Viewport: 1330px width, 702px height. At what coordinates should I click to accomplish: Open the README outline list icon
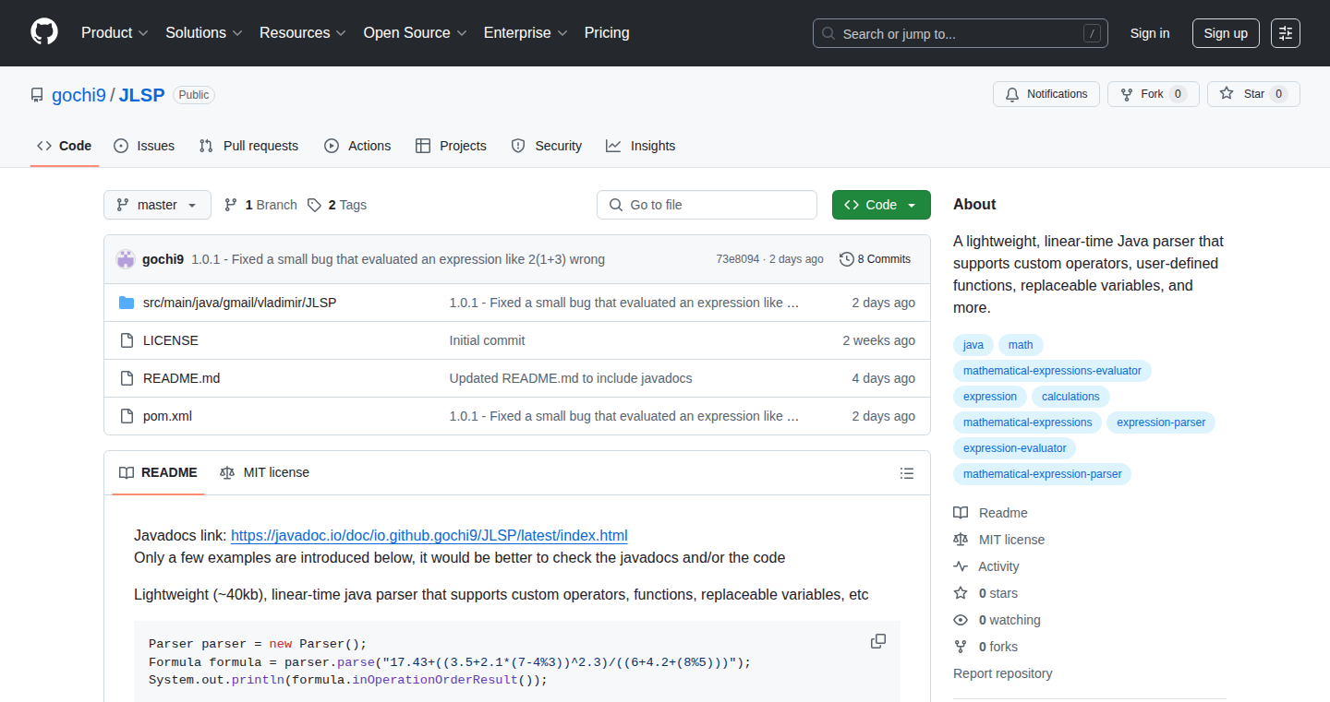pos(907,473)
